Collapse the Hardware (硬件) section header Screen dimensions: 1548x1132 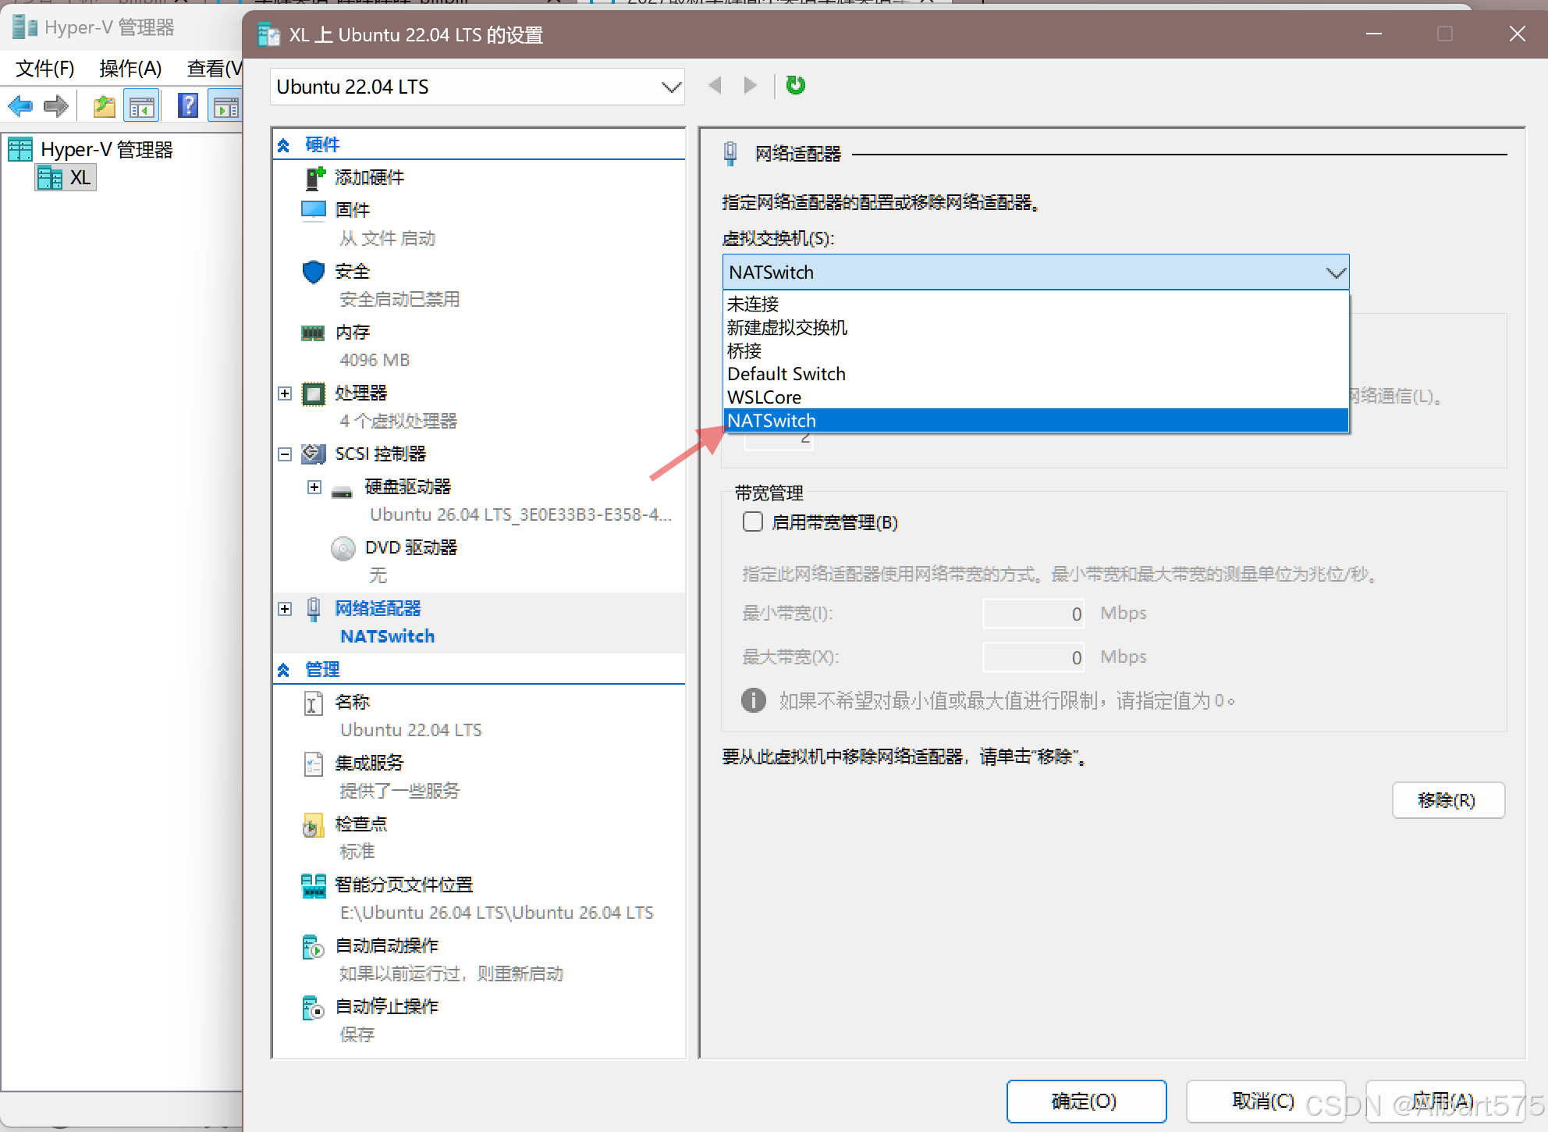[x=284, y=145]
